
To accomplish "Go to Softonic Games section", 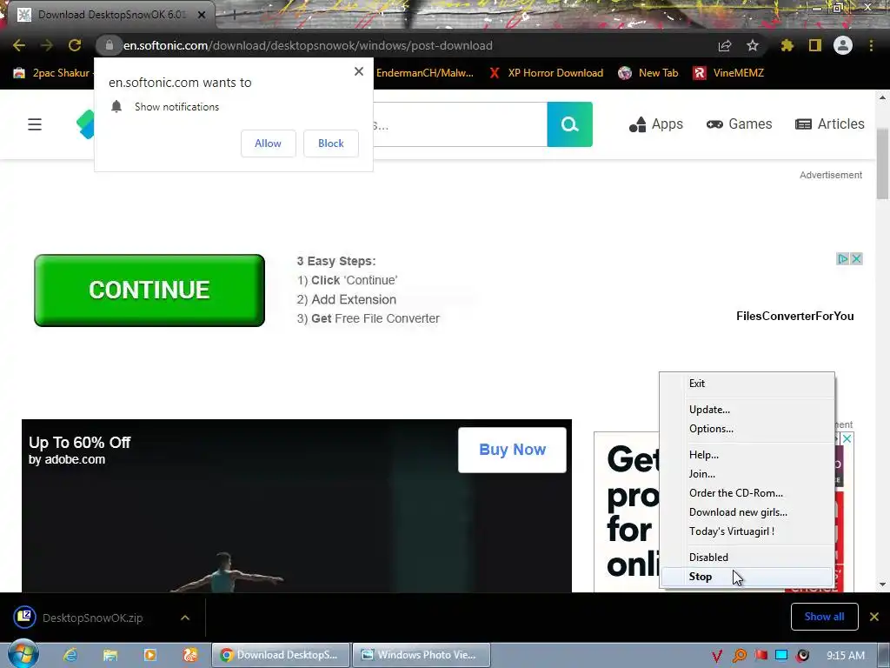I will (739, 124).
